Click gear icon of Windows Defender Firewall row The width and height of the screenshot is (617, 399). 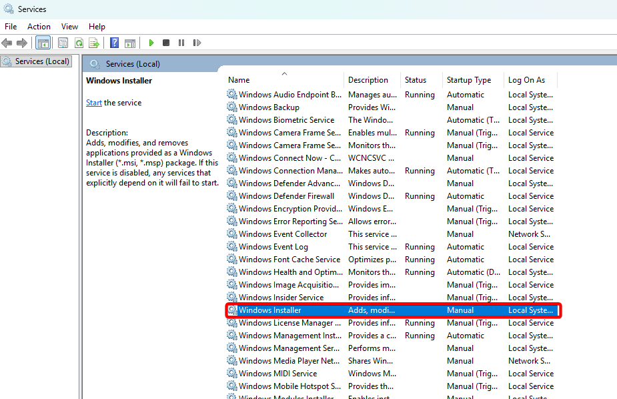[x=232, y=195]
